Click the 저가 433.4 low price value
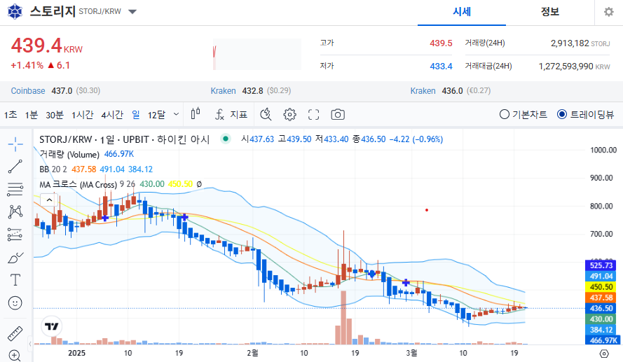This screenshot has height=362, width=623. coord(441,67)
